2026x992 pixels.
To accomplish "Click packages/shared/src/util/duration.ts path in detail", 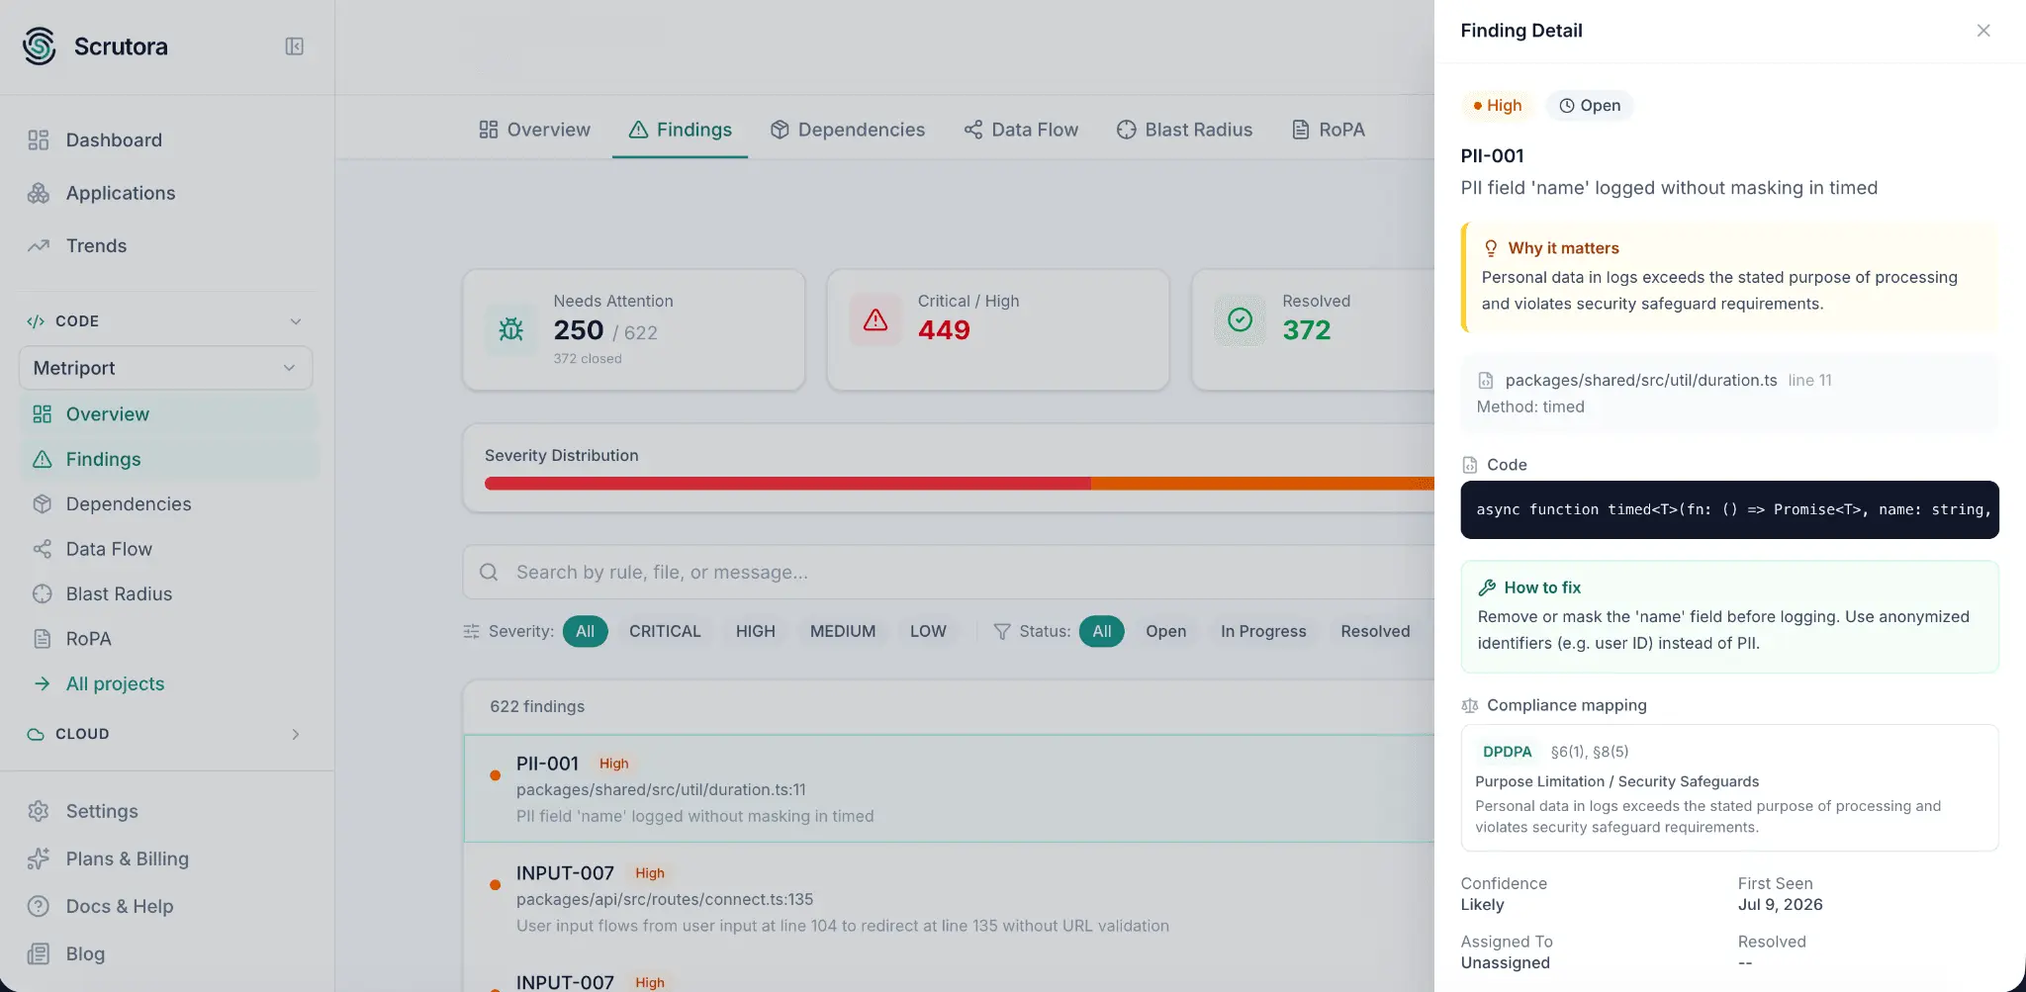I will [1641, 380].
